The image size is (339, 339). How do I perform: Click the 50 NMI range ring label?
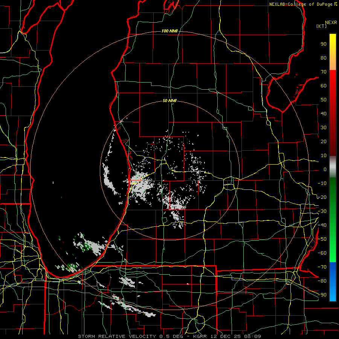click(x=169, y=101)
